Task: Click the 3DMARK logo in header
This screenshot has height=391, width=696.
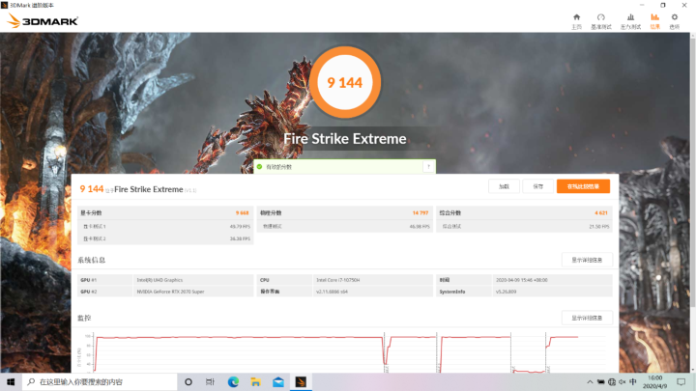Action: coord(43,21)
